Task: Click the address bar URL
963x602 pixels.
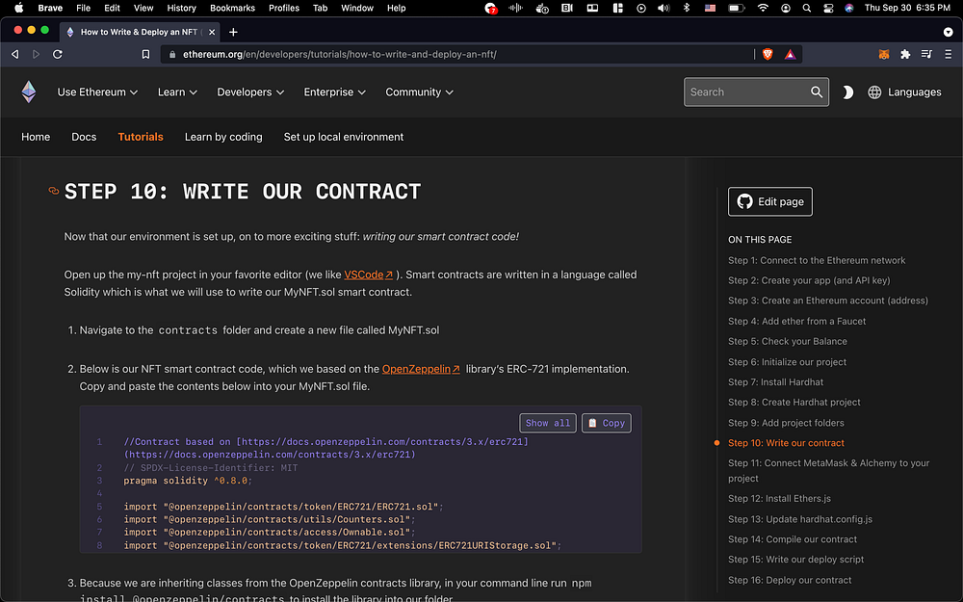Action: coord(340,54)
